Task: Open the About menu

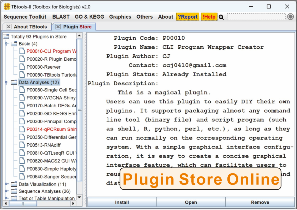Action: (x=166, y=17)
